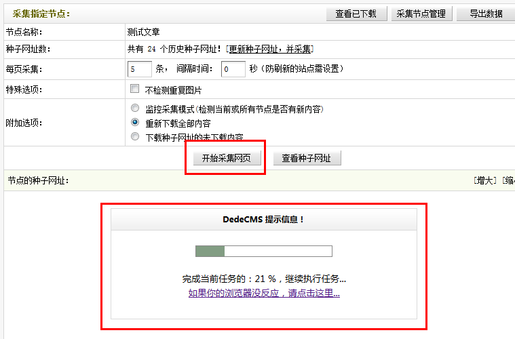The width and height of the screenshot is (515, 339).
Task: Enable 不检测重复图片 checkbox
Action: pos(134,89)
